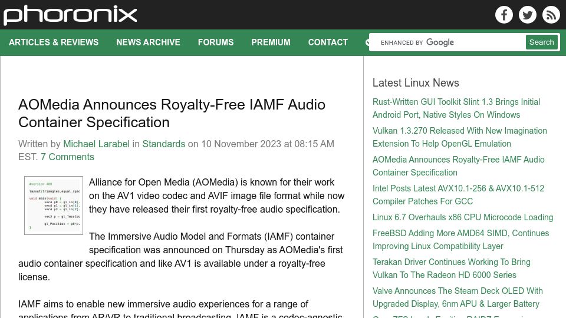Click the article headline AOMedia Announces Royalty-Free IAMF
Screen dimensions: 566x318
click(172, 113)
